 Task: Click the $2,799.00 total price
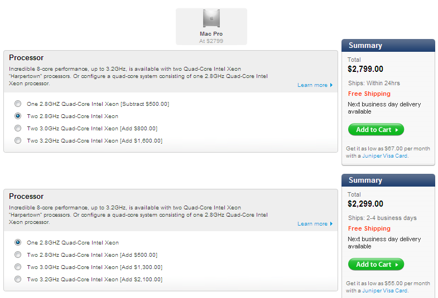click(365, 69)
